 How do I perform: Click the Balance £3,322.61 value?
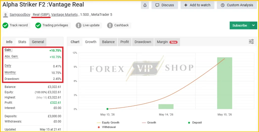(x=54, y=87)
